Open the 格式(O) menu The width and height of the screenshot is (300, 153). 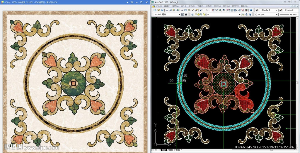192,6
